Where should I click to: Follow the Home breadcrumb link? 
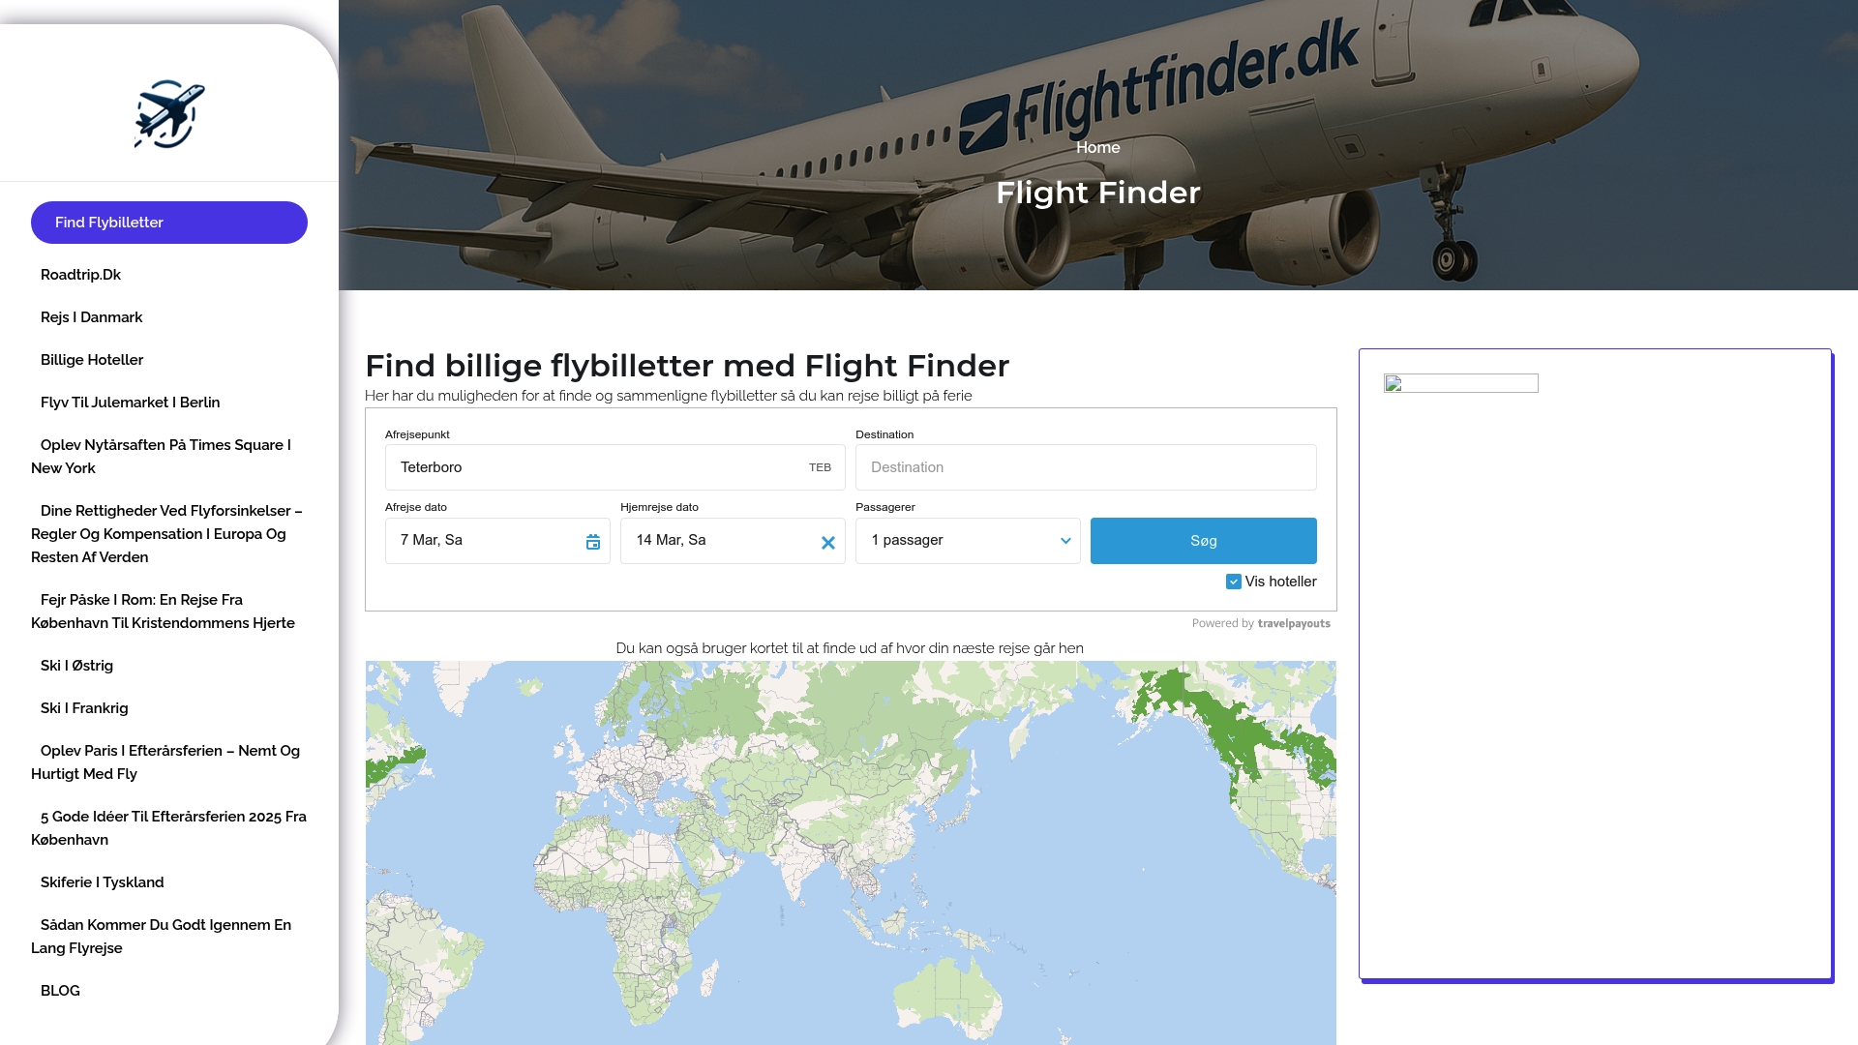1097,147
